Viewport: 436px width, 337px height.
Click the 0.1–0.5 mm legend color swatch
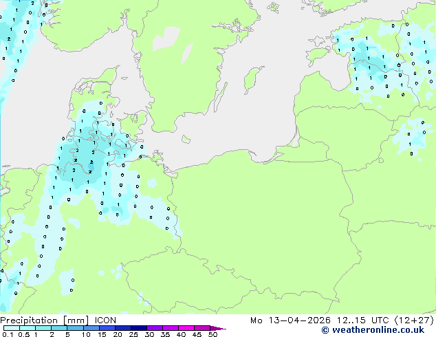pos(12,328)
